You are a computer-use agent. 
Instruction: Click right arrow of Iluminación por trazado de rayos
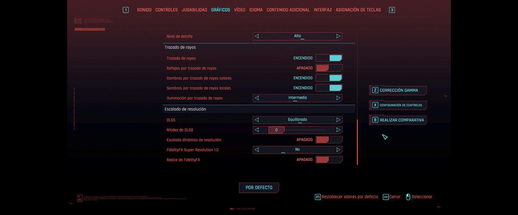coord(338,98)
